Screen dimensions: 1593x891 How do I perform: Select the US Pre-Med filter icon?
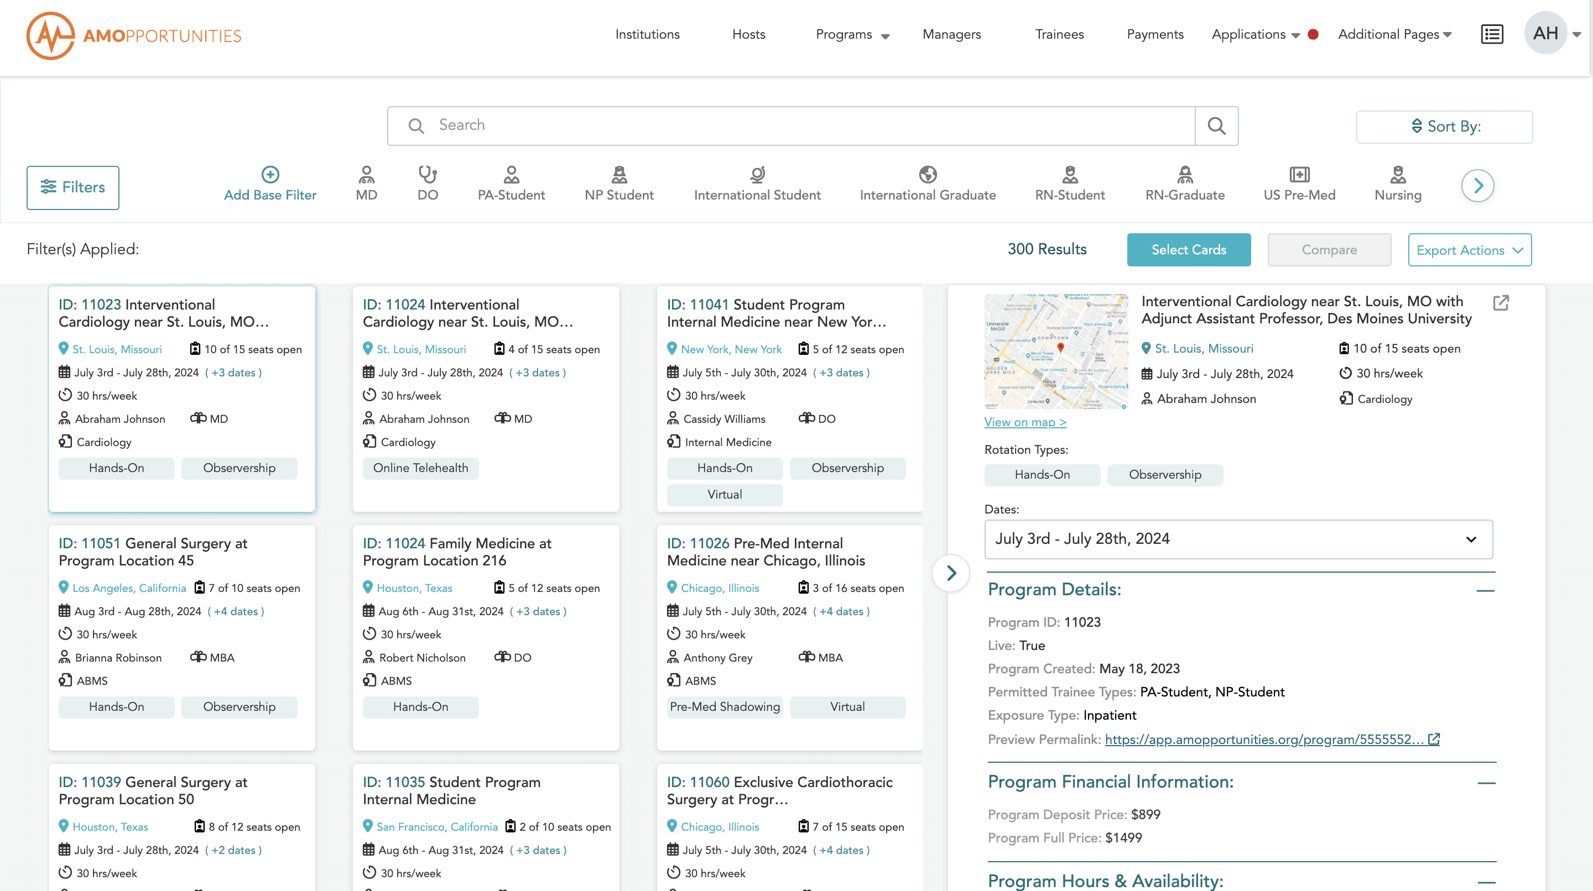(1299, 184)
